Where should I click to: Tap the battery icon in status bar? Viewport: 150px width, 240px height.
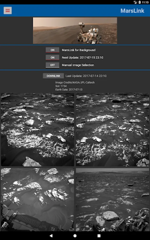pos(139,2)
